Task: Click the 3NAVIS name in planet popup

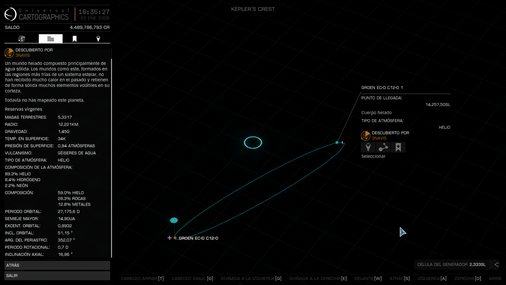Action: pyautogui.click(x=379, y=138)
